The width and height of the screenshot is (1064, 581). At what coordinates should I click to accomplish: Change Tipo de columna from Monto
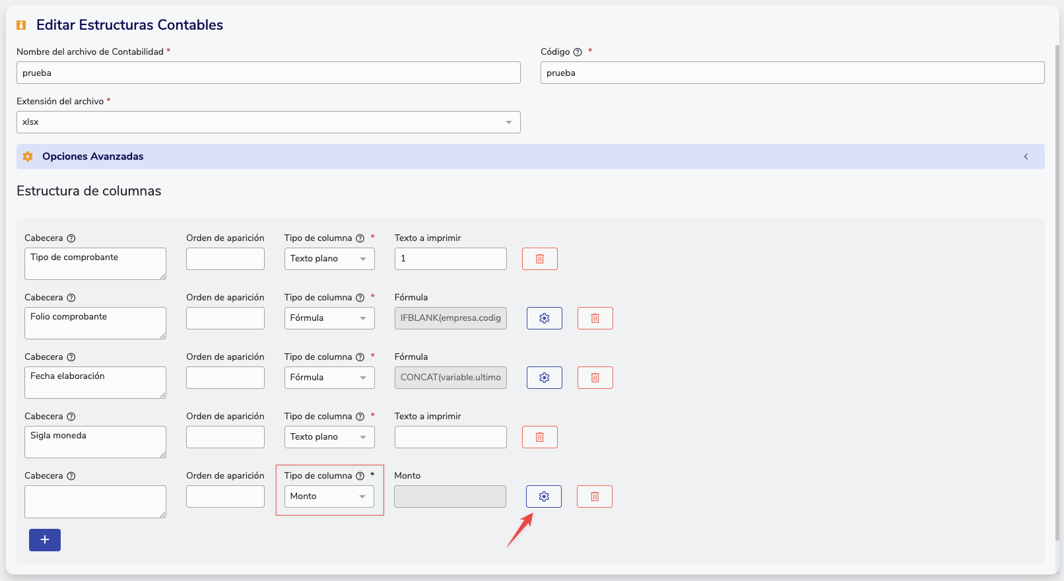[329, 496]
